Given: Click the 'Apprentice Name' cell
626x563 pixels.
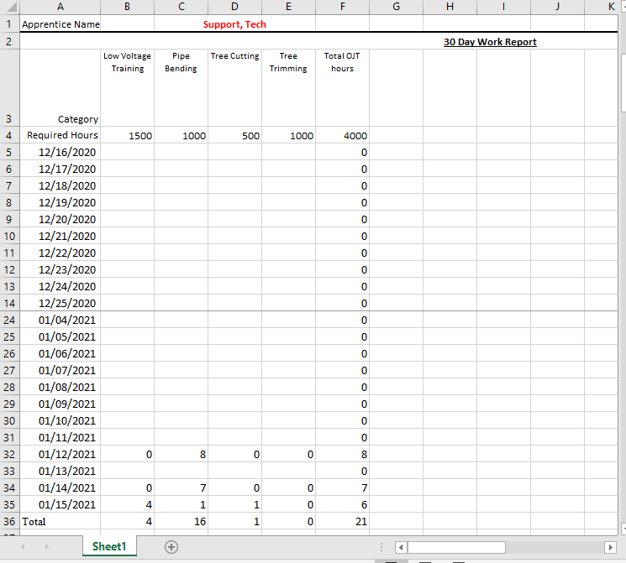Looking at the screenshot, I should pos(60,24).
